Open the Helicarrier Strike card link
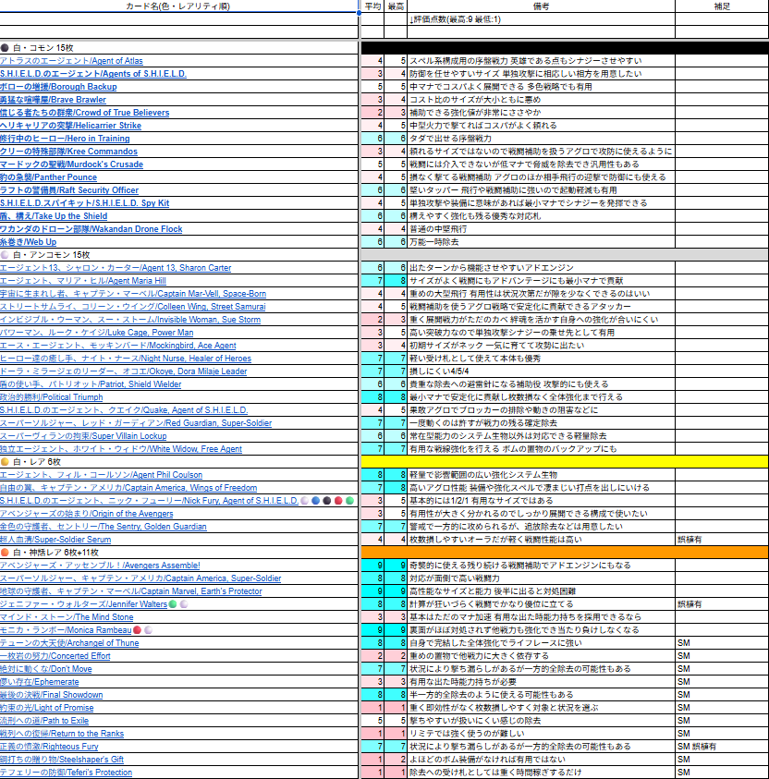Viewport: 769px width, 779px height. [x=70, y=126]
